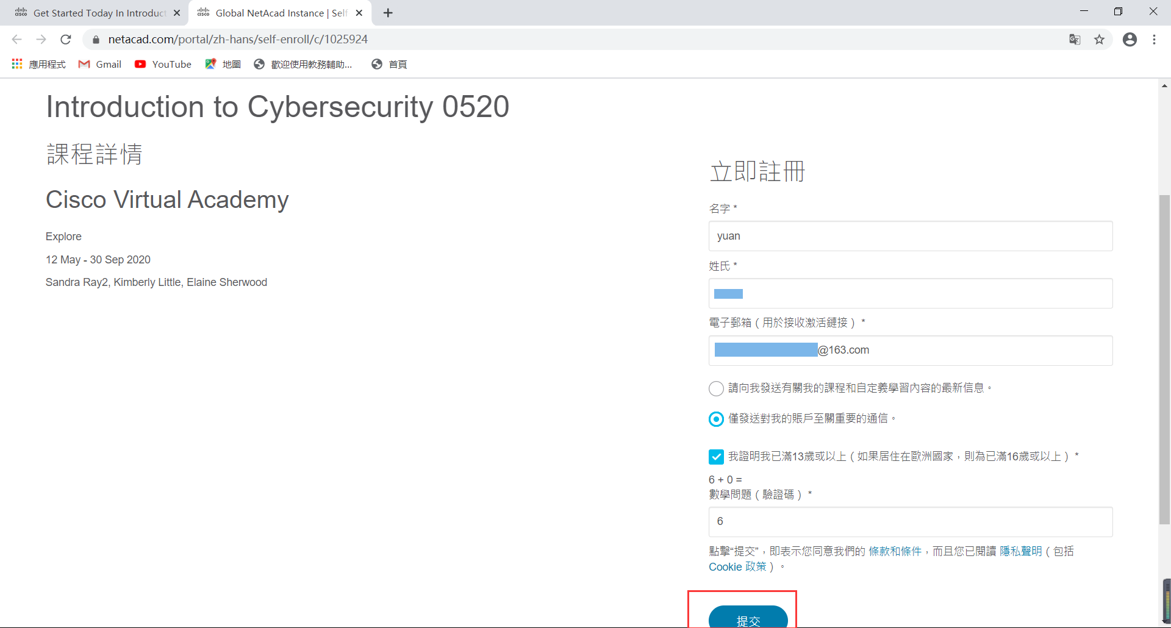This screenshot has height=628, width=1171.
Task: Open the Chrome profile account icon
Action: (x=1130, y=40)
